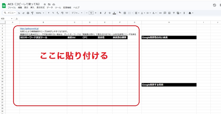Toggle bold formatting

pos(101,13)
